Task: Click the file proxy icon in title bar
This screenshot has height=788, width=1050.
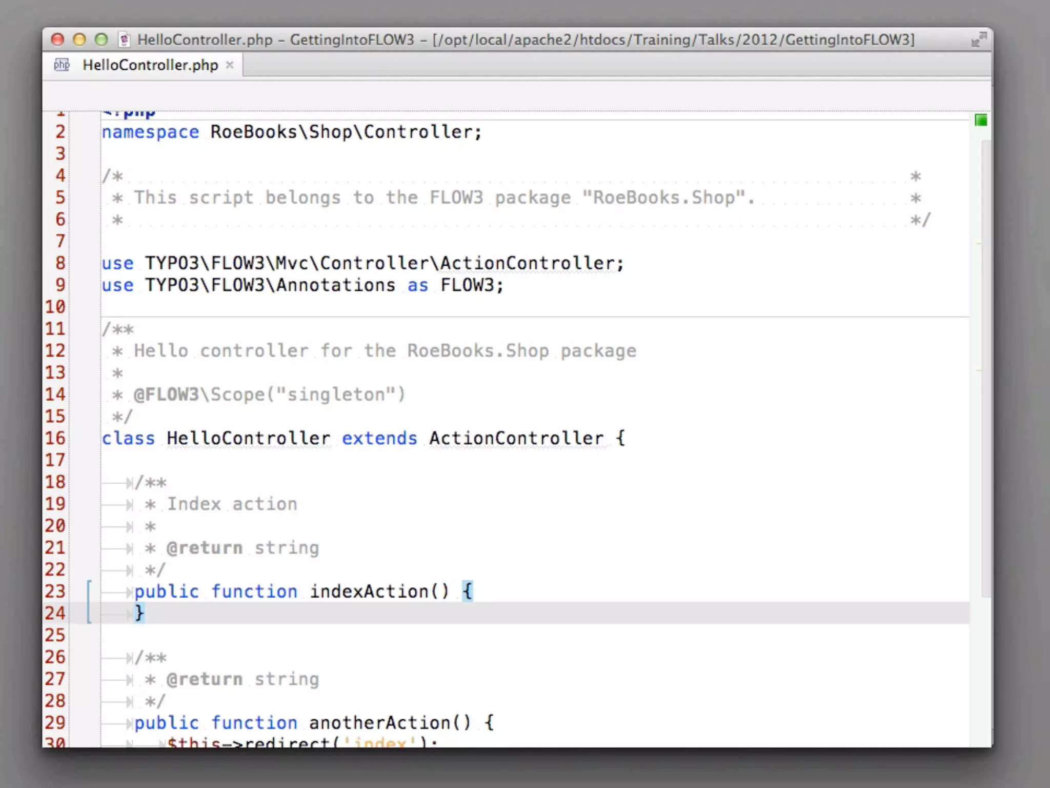Action: (124, 40)
